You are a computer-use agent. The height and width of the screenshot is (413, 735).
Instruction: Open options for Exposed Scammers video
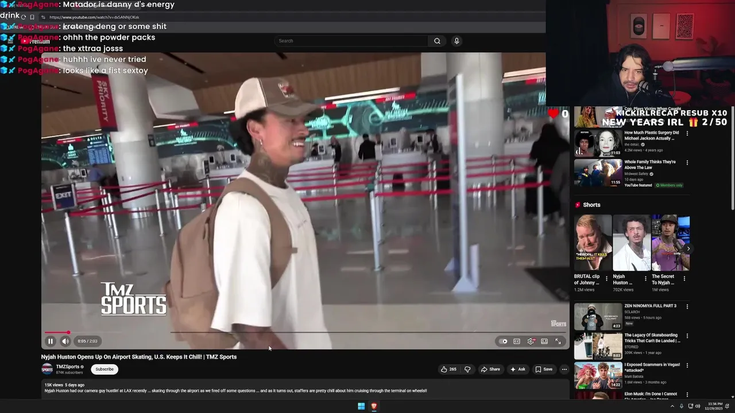click(x=687, y=365)
